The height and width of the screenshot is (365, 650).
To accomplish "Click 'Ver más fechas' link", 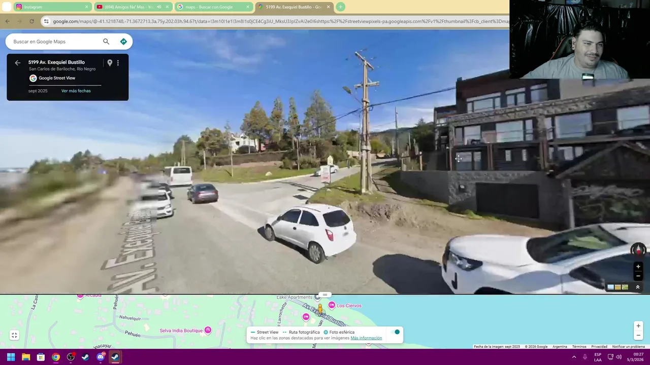I will pos(76,91).
